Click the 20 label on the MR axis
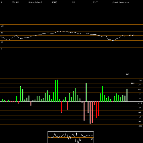Screen dimensions: 143x143 click(140, 99)
